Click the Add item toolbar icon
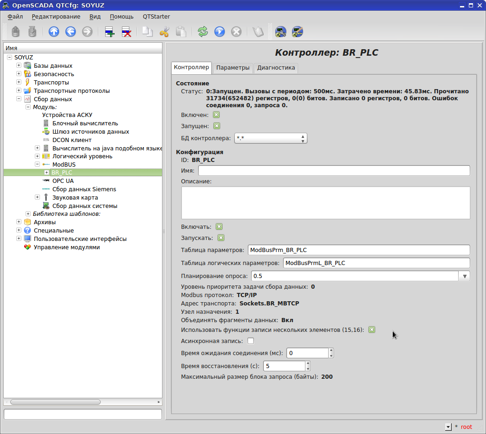The image size is (486, 434). point(110,32)
